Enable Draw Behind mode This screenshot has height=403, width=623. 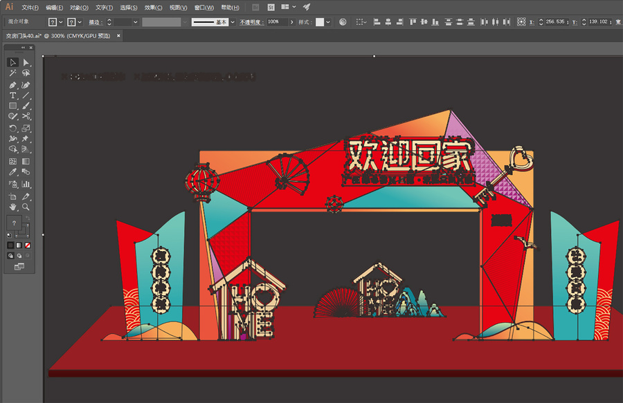coord(19,256)
